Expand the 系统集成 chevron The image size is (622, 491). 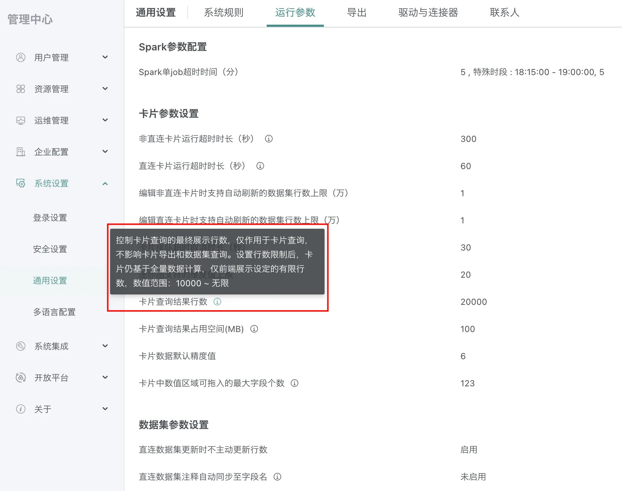(105, 346)
